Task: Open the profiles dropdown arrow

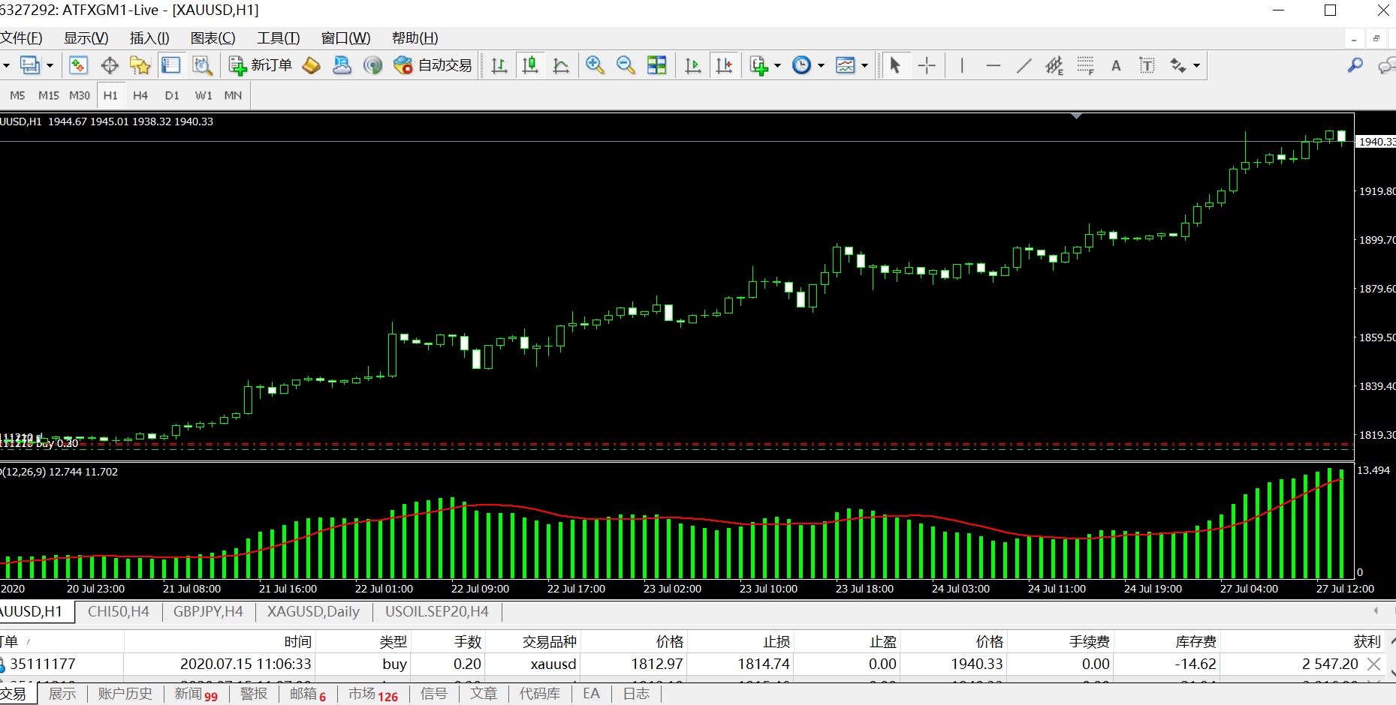Action: click(x=50, y=65)
